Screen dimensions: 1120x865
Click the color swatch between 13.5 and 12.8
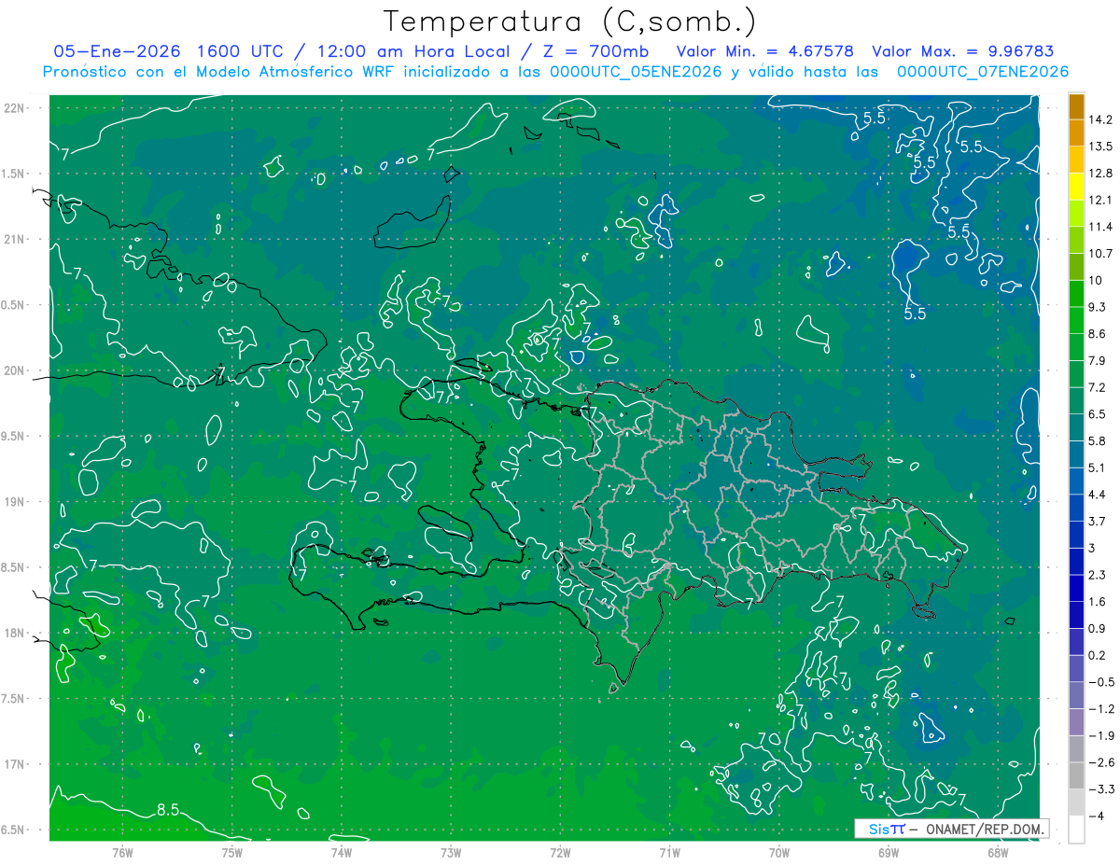1076,160
